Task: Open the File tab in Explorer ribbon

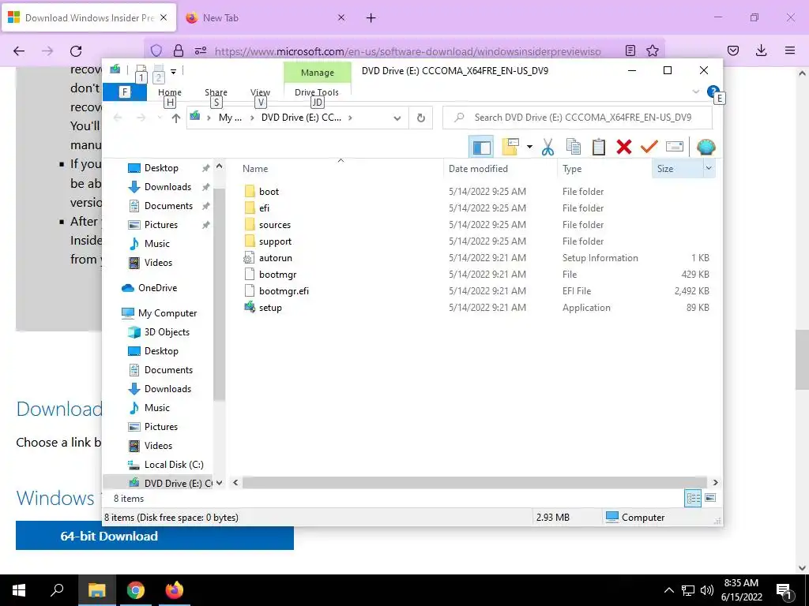Action: 124,92
